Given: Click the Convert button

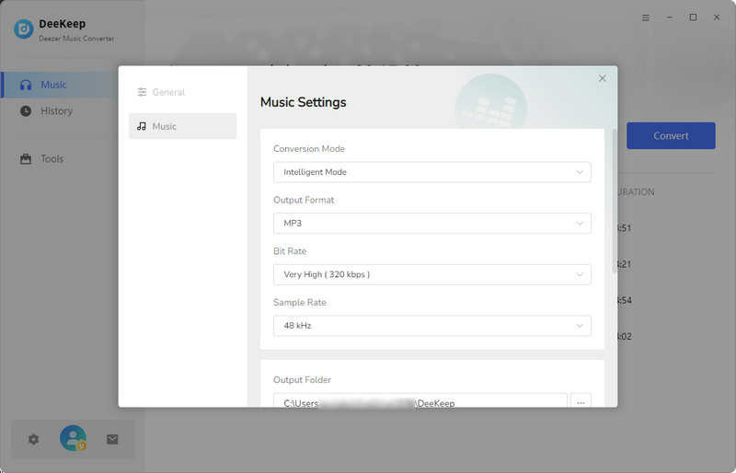Looking at the screenshot, I should coord(671,136).
